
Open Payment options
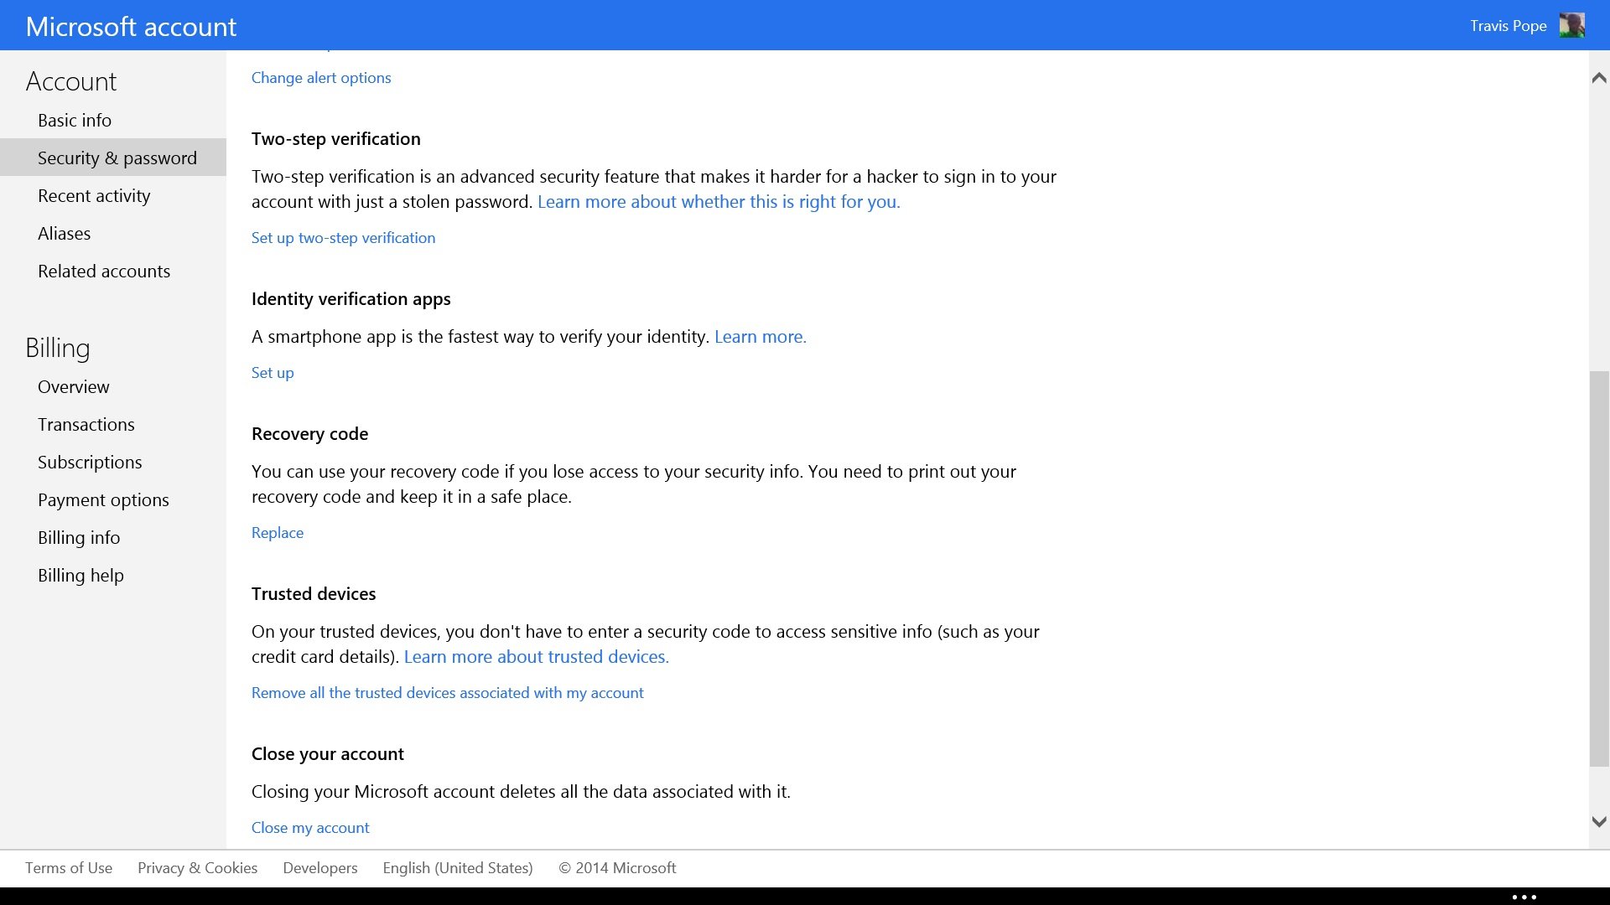[103, 499]
